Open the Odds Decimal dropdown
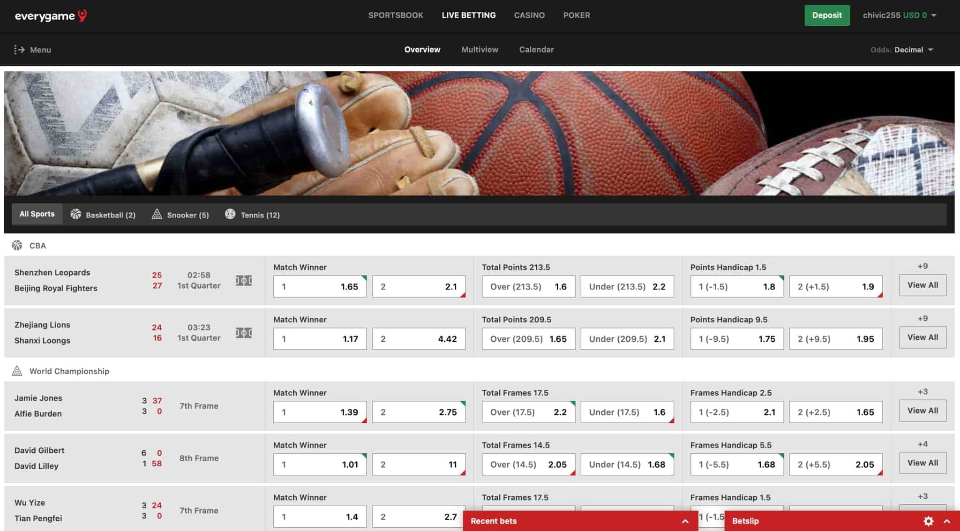960x531 pixels. pyautogui.click(x=903, y=49)
